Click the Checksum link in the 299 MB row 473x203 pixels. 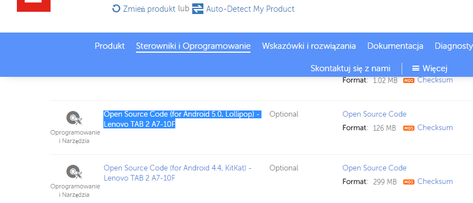tap(435, 181)
